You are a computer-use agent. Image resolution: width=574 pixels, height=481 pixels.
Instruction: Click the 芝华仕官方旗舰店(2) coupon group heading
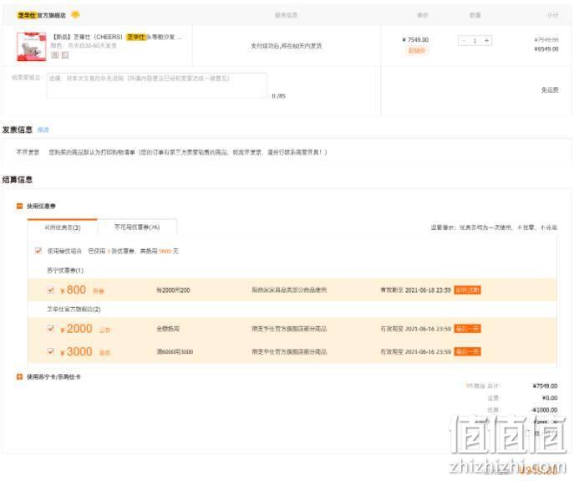pyautogui.click(x=74, y=309)
